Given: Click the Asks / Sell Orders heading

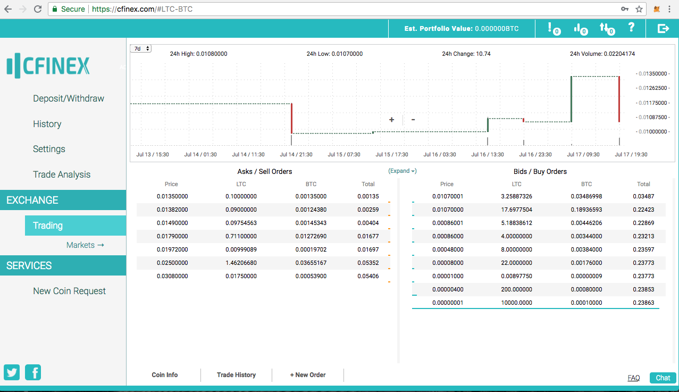Looking at the screenshot, I should [x=265, y=171].
